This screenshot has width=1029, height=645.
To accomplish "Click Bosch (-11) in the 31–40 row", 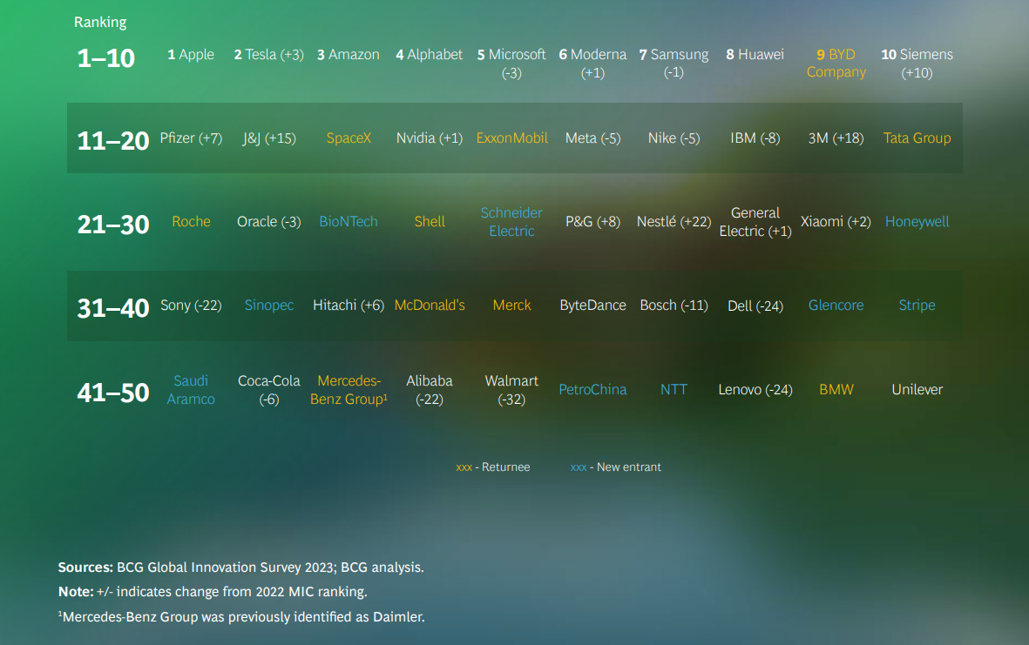I will [x=674, y=306].
